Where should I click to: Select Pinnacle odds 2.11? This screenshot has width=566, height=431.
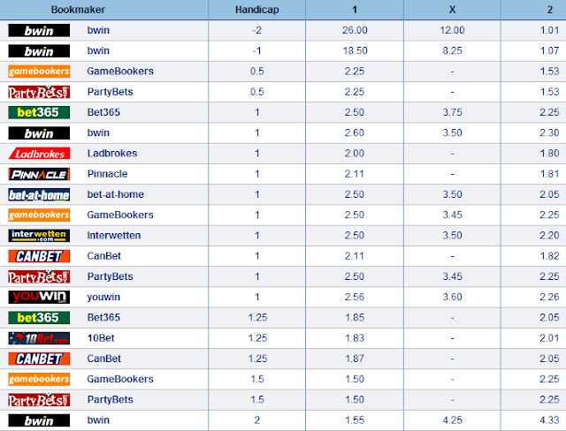pos(355,174)
